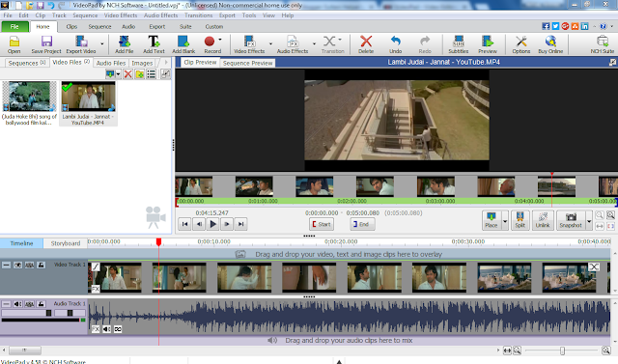The height and width of the screenshot is (364, 618).
Task: Expand the Place button dropdown arrow
Action: click(x=505, y=221)
